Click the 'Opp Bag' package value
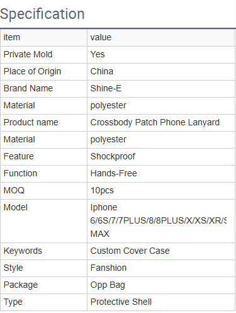Viewport: 236px width, 313px height. click(x=108, y=285)
